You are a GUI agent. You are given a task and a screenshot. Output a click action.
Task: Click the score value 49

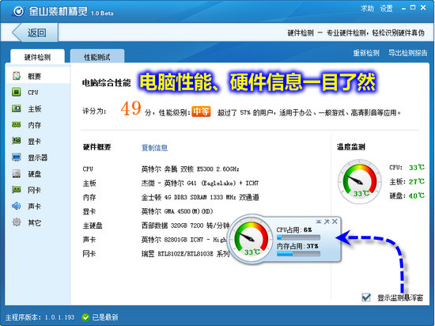130,108
